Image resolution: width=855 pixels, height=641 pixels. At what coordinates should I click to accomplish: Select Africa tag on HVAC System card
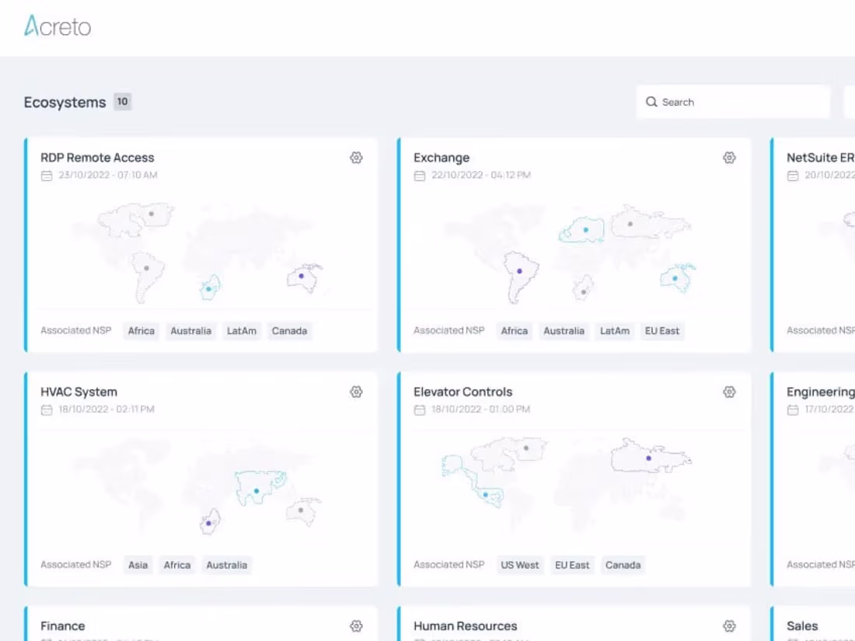coord(177,565)
